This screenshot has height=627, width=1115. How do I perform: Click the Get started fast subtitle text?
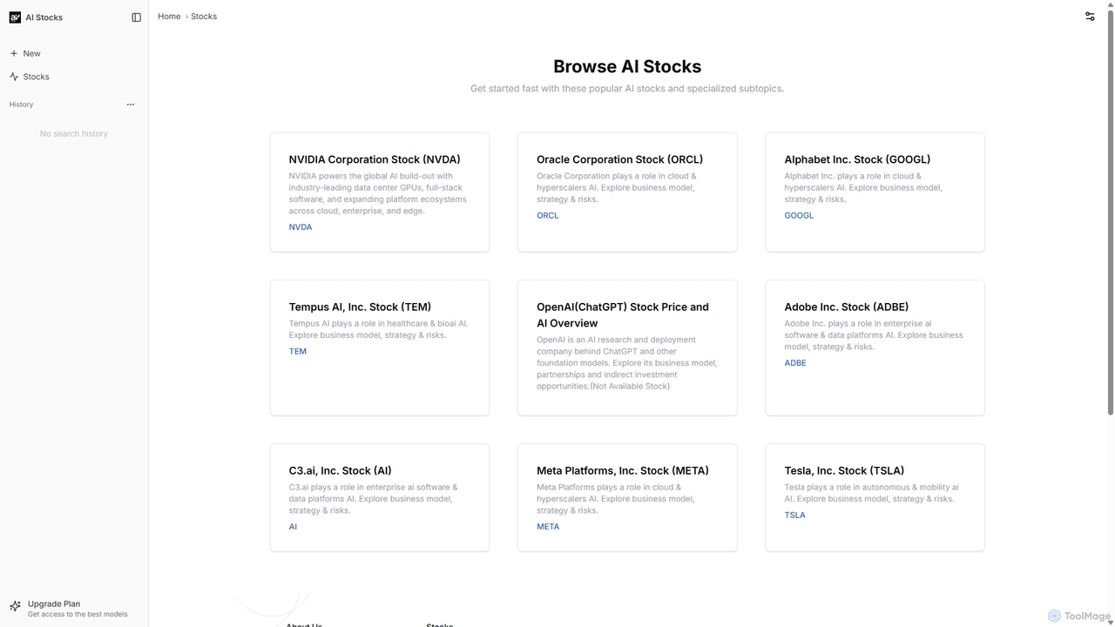(x=627, y=89)
